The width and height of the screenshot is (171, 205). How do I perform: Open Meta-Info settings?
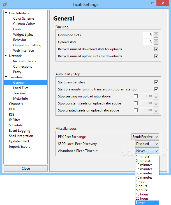coord(21,99)
